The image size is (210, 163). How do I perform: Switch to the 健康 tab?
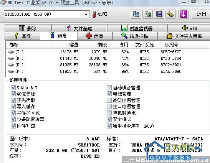pyautogui.click(x=94, y=36)
